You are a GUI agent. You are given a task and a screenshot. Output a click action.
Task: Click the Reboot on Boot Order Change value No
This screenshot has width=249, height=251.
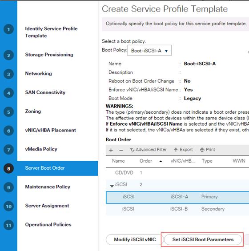click(x=187, y=81)
